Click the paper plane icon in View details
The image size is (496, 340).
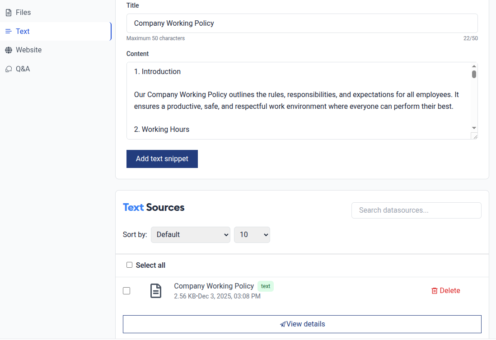tap(283, 324)
